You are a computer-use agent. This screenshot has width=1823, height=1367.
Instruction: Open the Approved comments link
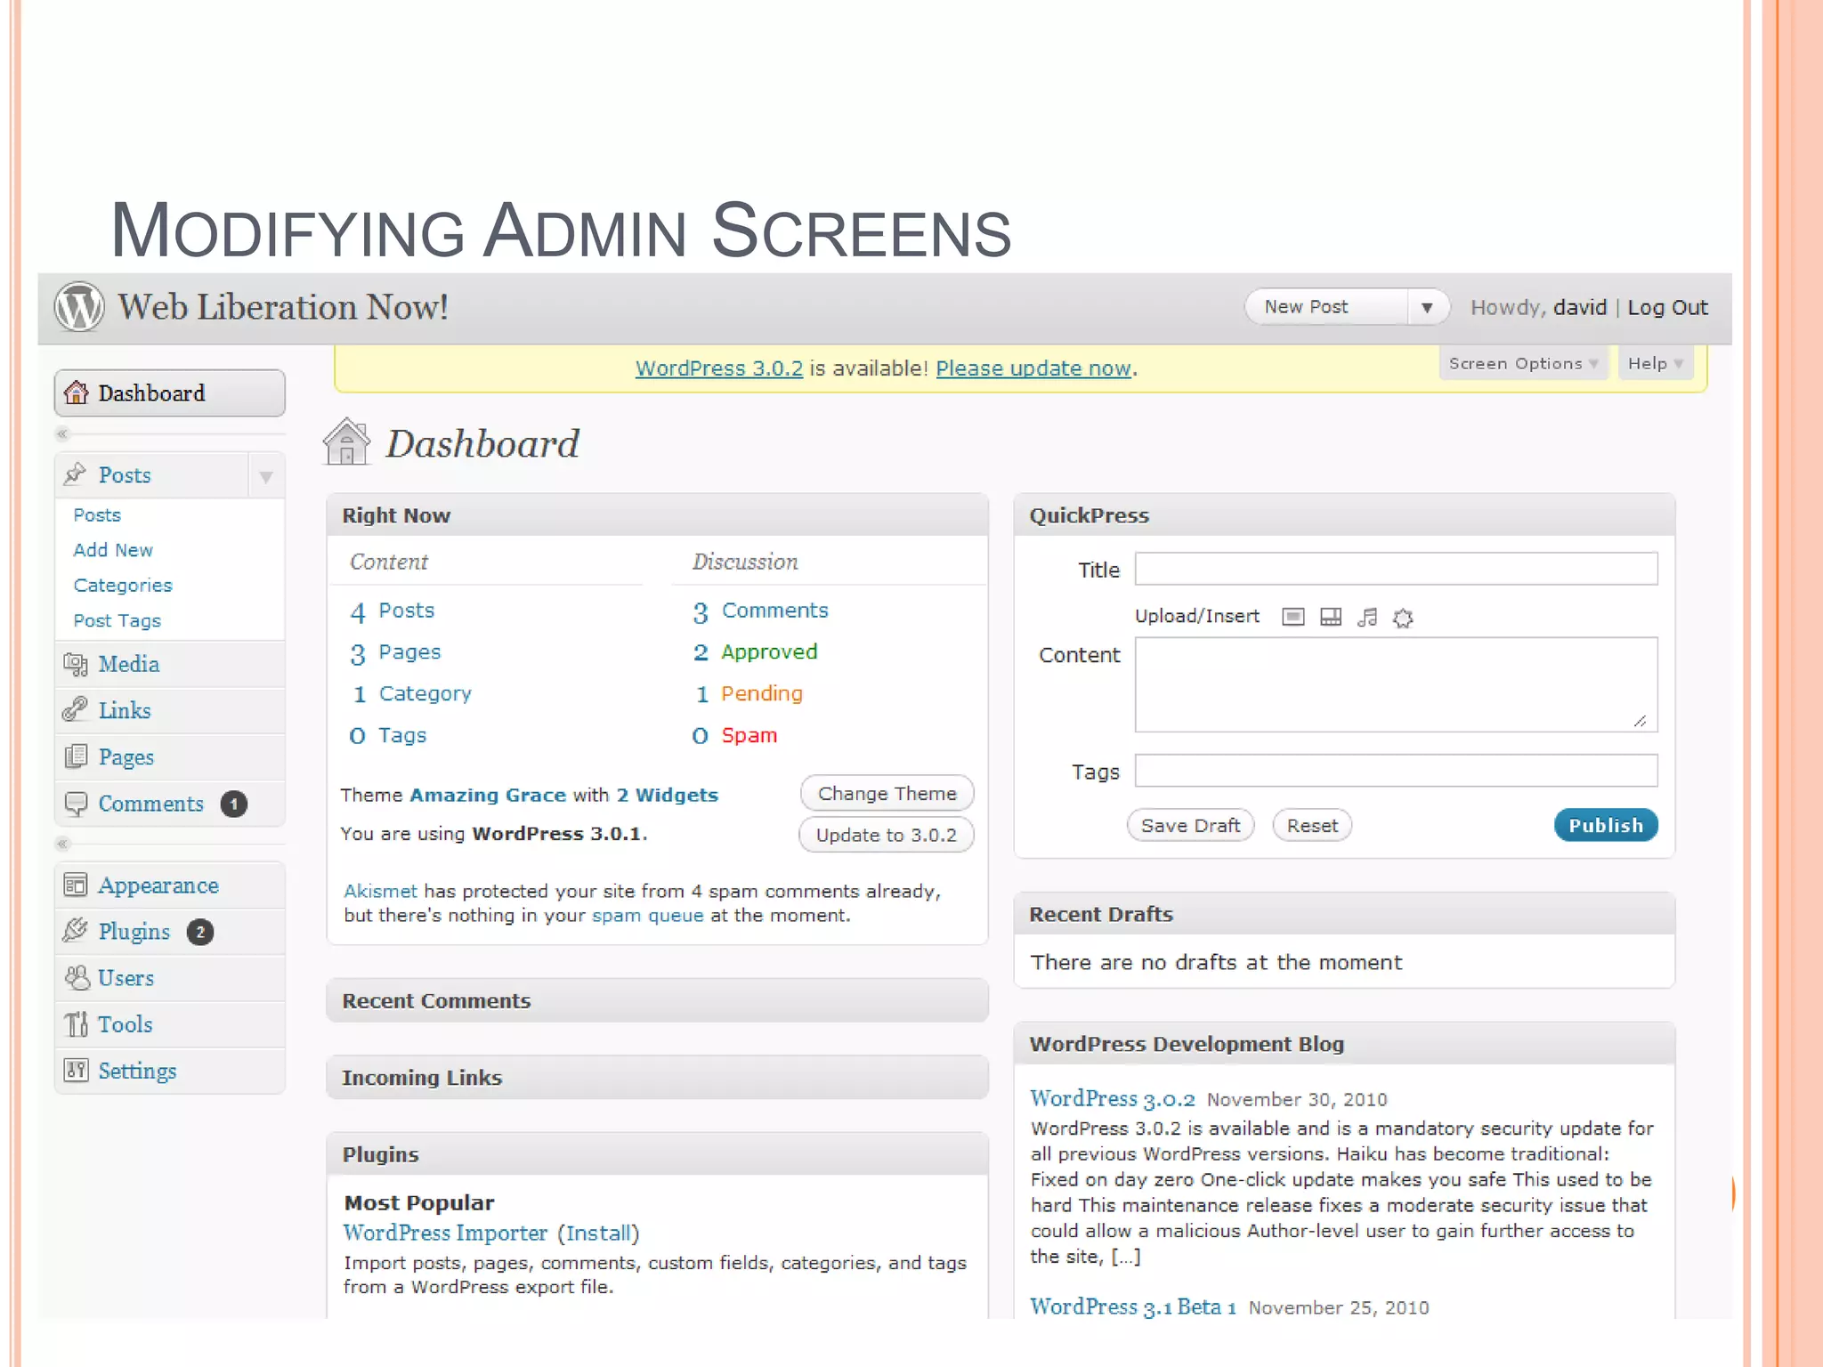pyautogui.click(x=769, y=652)
